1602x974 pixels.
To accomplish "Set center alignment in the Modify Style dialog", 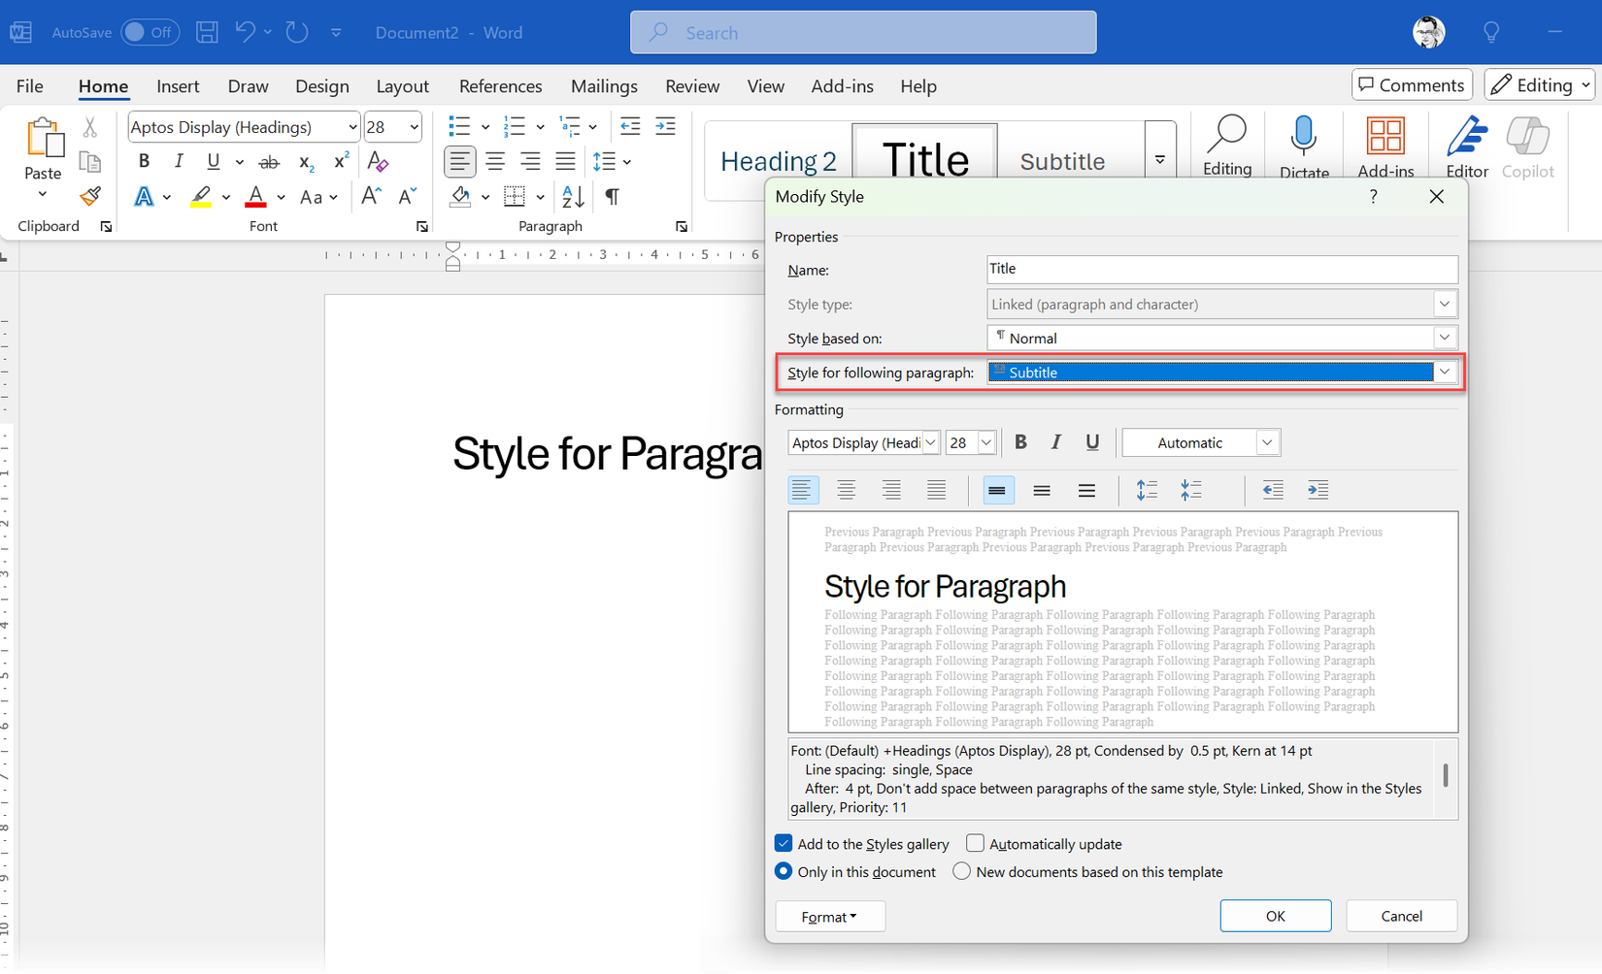I will (x=847, y=490).
